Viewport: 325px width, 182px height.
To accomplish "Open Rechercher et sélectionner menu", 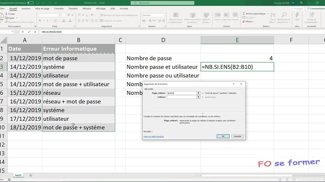I will point(284,18).
